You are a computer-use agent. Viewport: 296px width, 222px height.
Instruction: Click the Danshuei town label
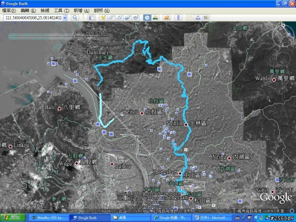point(98,52)
